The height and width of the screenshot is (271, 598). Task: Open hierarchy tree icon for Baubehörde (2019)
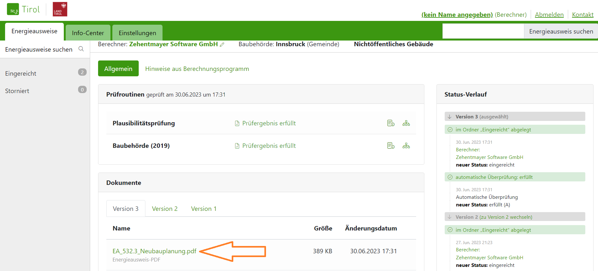406,146
